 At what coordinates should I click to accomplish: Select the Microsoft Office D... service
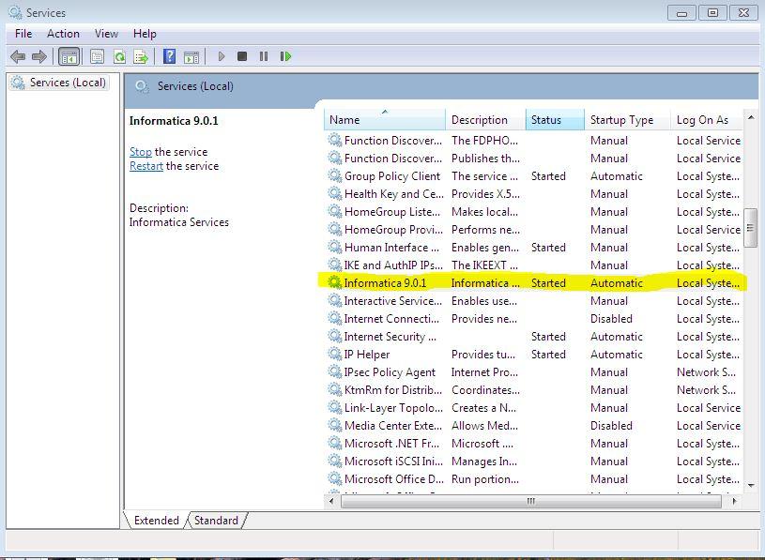393,478
